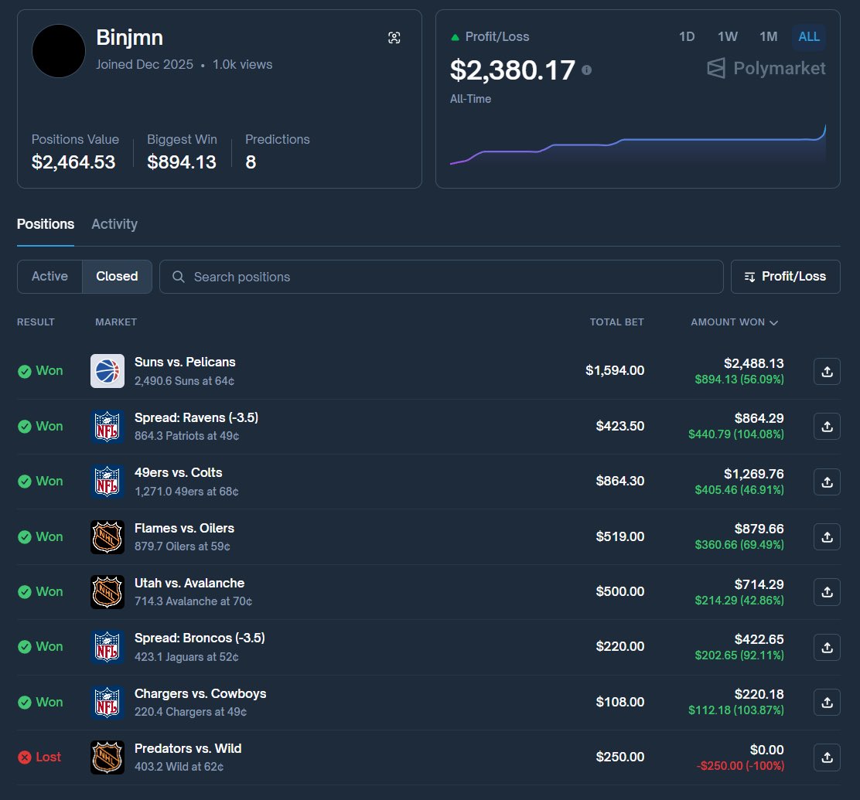The width and height of the screenshot is (860, 800).
Task: Click the $894.13 Biggest Win value
Action: coord(182,162)
